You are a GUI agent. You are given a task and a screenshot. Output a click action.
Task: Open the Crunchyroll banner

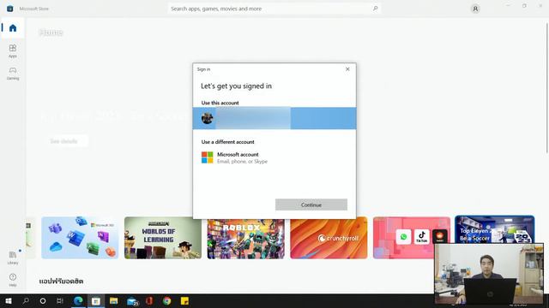pyautogui.click(x=329, y=239)
